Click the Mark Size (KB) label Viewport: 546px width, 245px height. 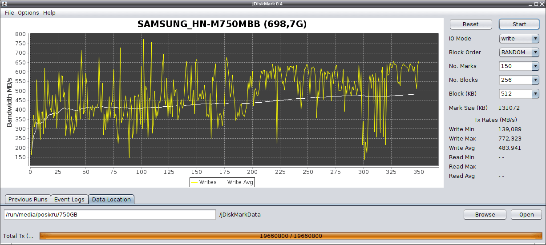(468, 108)
